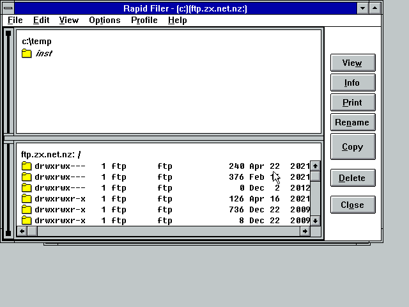This screenshot has height=307, width=409.
Task: Select folder icon of row with size 376
Action: 26,177
